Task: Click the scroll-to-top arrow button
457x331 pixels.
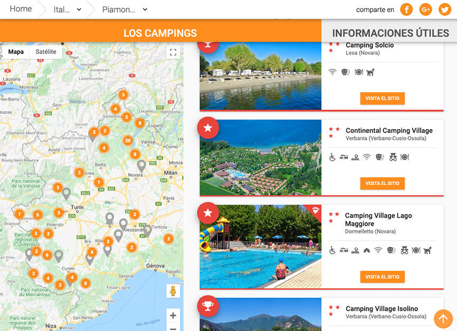Action: pos(443,319)
